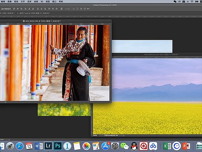Click the WeChat icon in the menu bar
The width and height of the screenshot is (202, 152).
[x=175, y=2]
